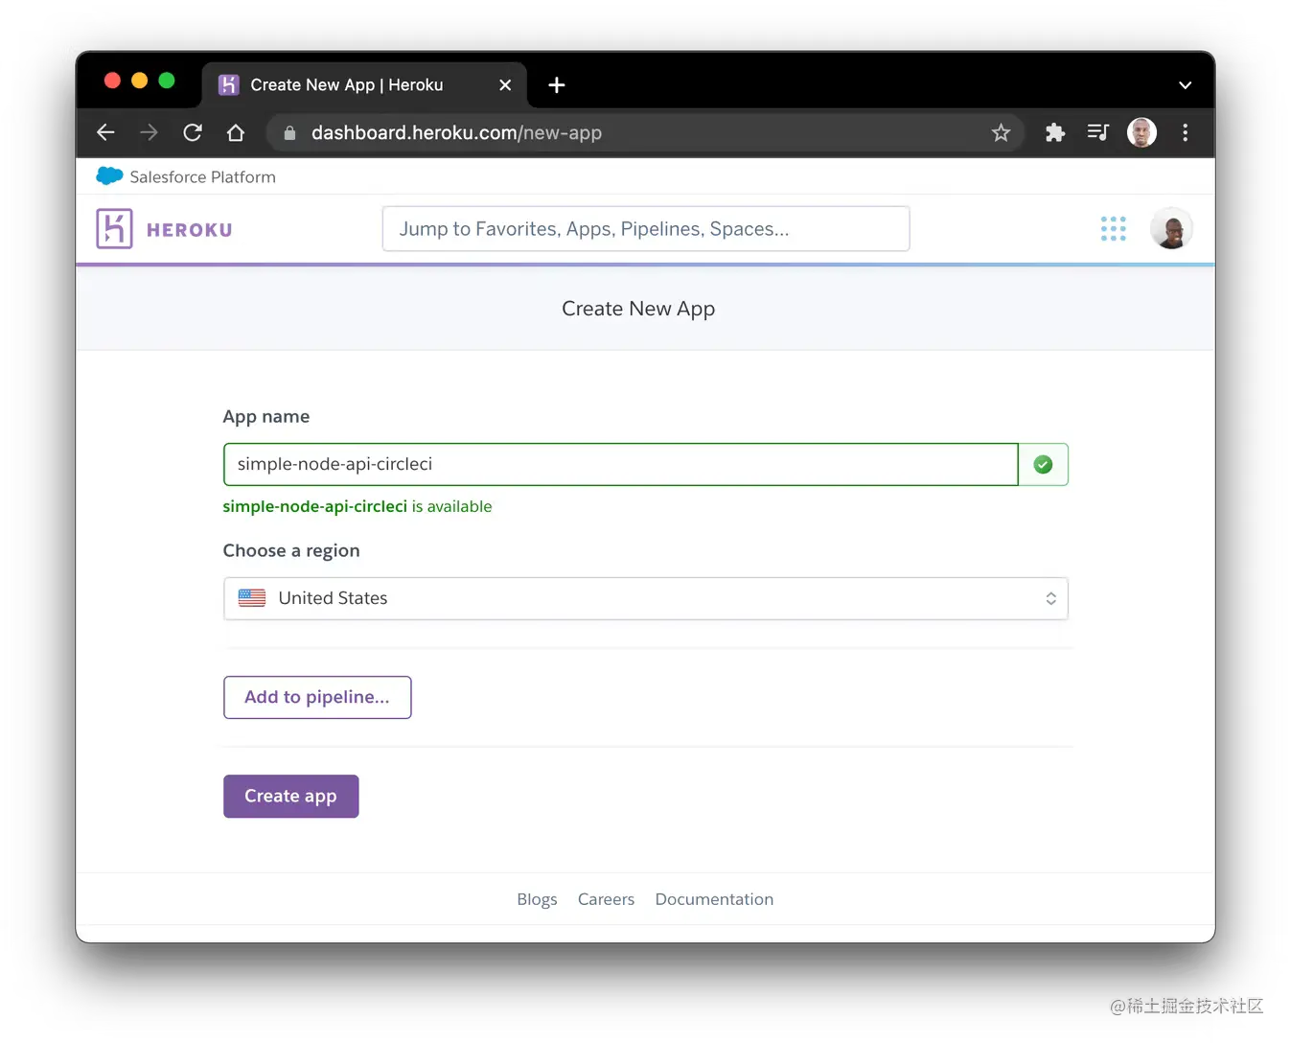Open the Choose a region dropdown

tap(646, 598)
